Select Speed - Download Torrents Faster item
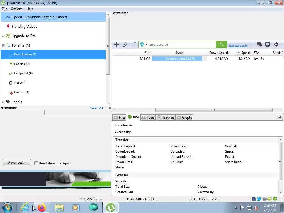The image size is (284, 213). (x=53, y=17)
